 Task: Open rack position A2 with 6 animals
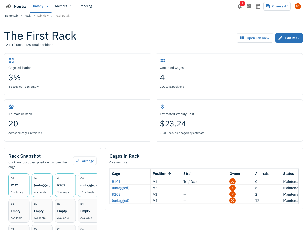tap(42, 185)
